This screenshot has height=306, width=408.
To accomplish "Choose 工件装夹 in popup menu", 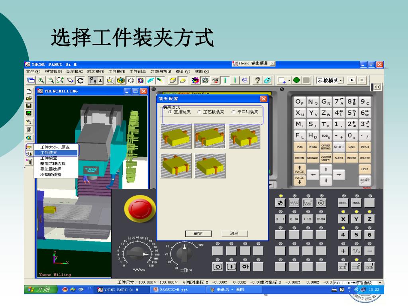I will pos(56,153).
